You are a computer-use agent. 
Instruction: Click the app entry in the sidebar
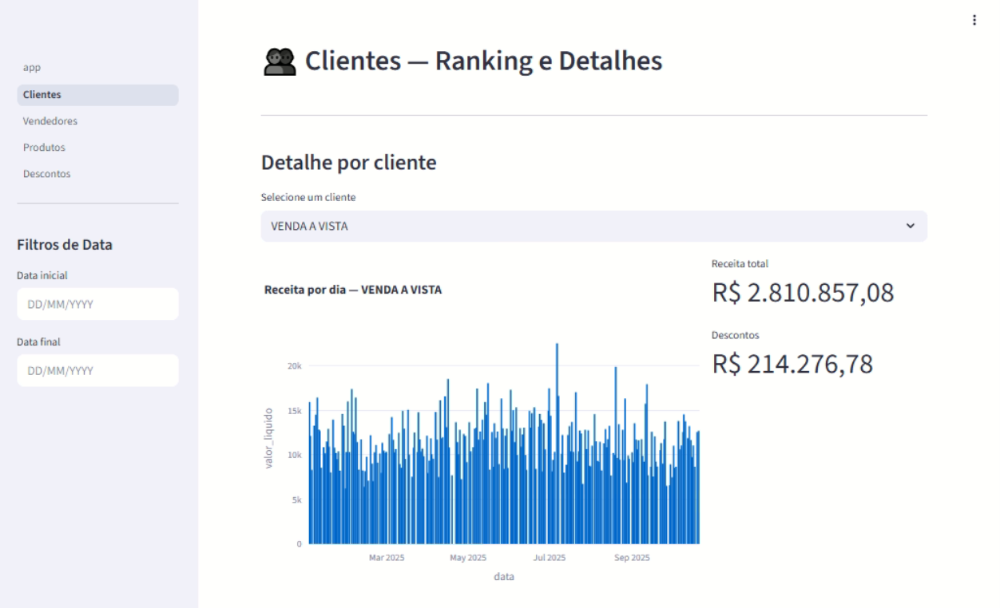point(32,68)
